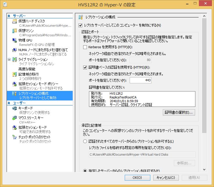The image size is (214, 187).
Task: Click the 仮想マシンで使用する subtext
Action: (x=35, y=113)
